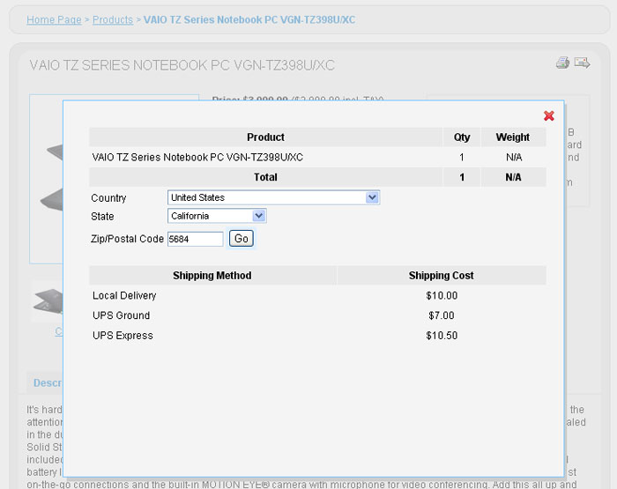
Task: Click the State field label
Action: pos(102,217)
